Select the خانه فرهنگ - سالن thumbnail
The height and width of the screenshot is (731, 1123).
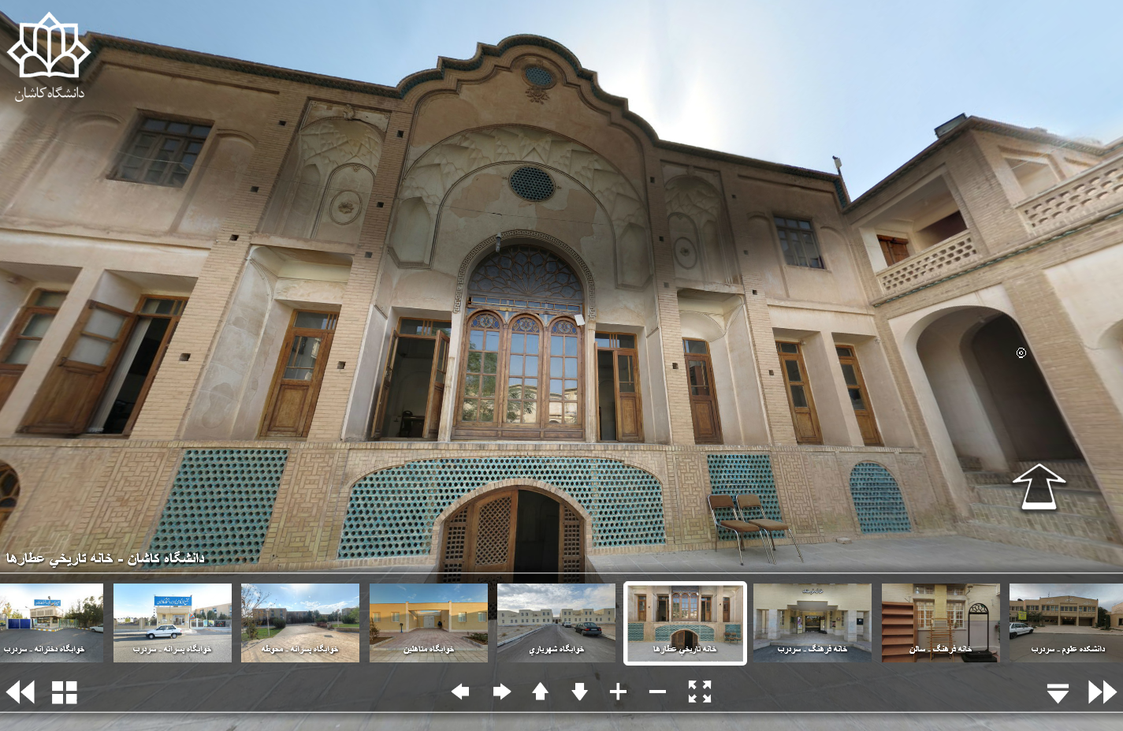tap(940, 622)
